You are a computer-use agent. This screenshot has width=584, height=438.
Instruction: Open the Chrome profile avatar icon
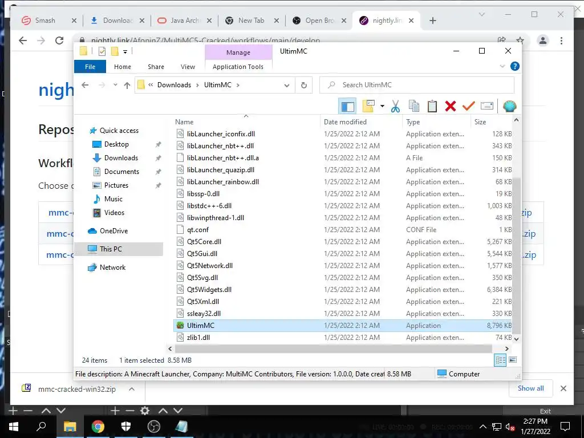click(543, 40)
